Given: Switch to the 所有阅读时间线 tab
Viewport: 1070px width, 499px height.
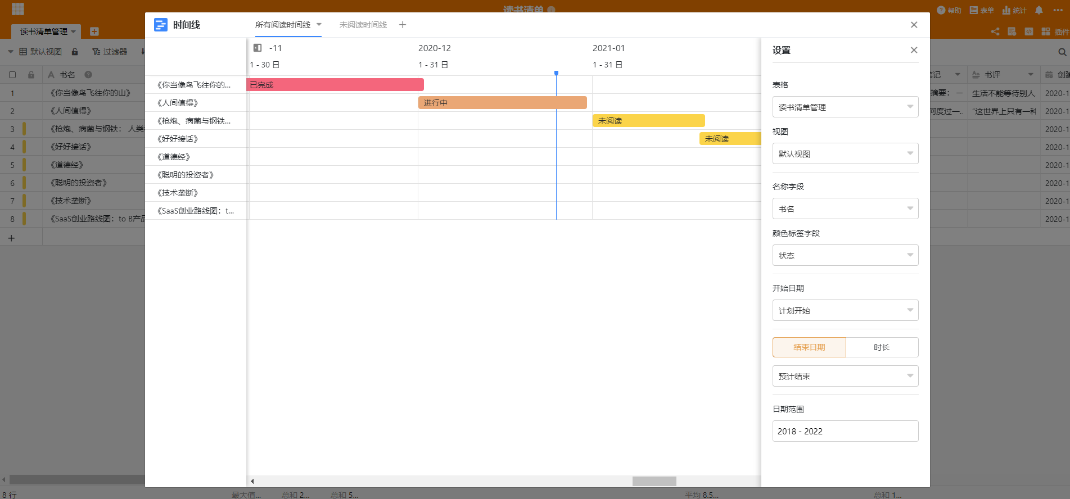Looking at the screenshot, I should (x=283, y=25).
